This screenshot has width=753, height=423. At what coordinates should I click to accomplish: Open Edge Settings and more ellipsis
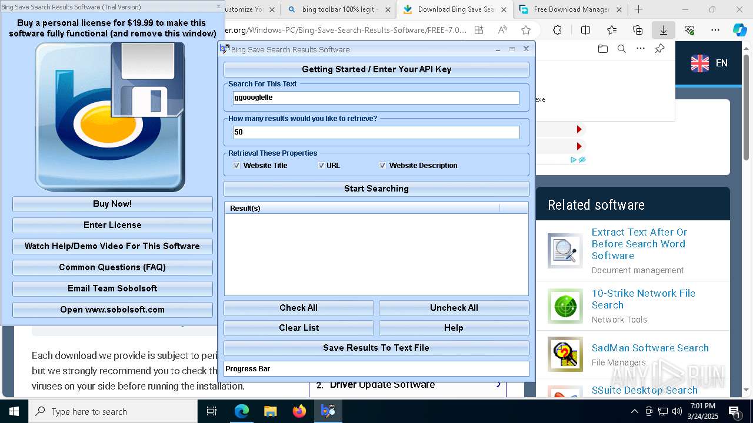(x=715, y=30)
